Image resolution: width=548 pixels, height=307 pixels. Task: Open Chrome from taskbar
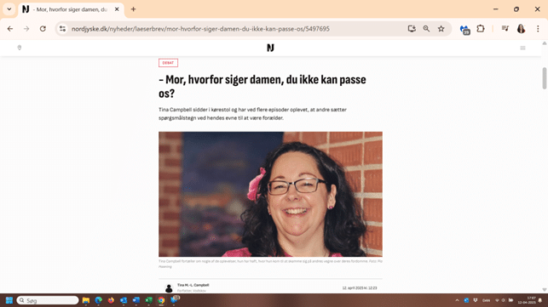(x=161, y=300)
